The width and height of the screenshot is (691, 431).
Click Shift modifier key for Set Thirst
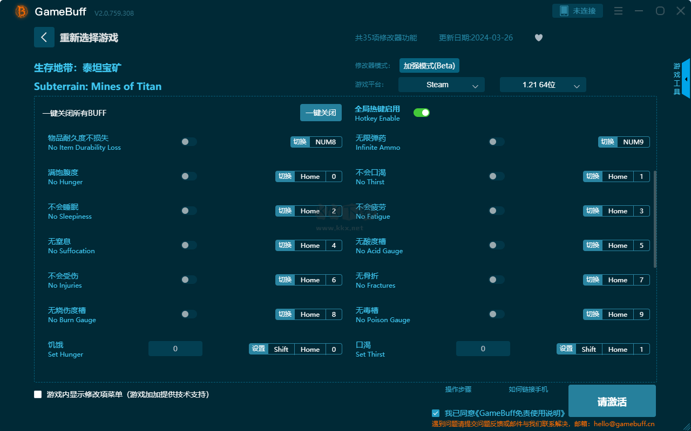pyautogui.click(x=589, y=349)
